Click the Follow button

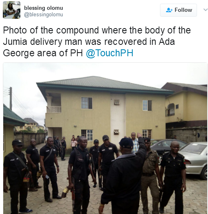coord(178,10)
